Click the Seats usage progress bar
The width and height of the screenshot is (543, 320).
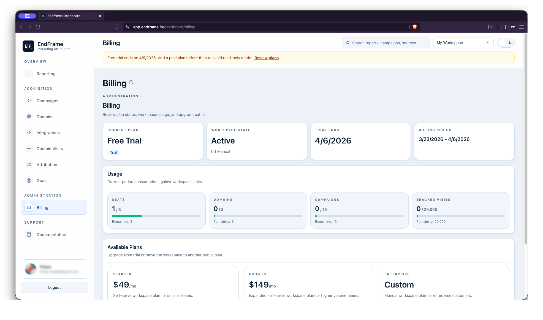[x=156, y=216]
